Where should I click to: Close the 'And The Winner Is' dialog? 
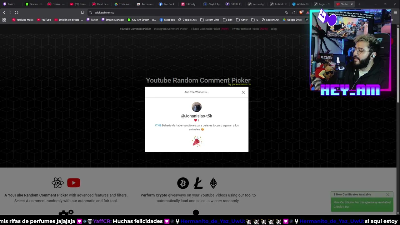[x=243, y=92]
